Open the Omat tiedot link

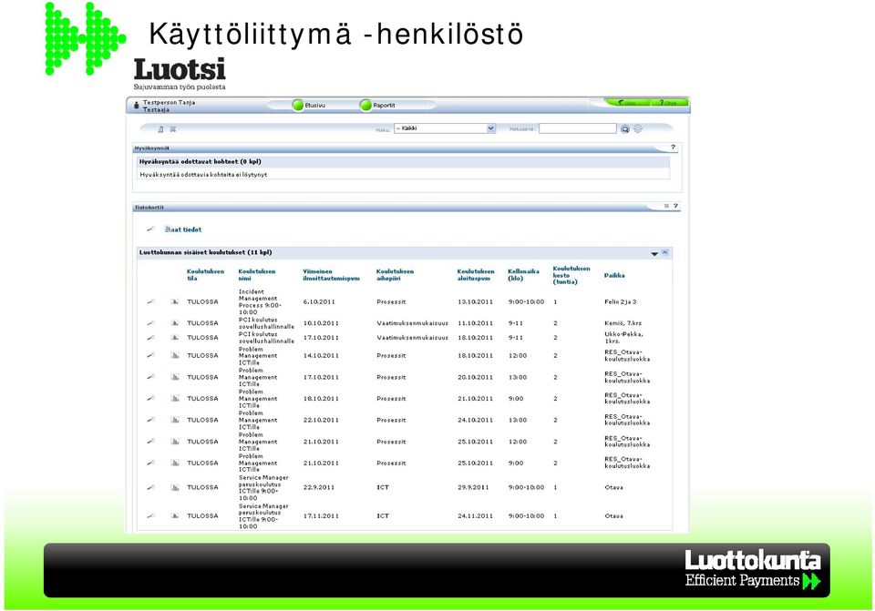click(183, 229)
